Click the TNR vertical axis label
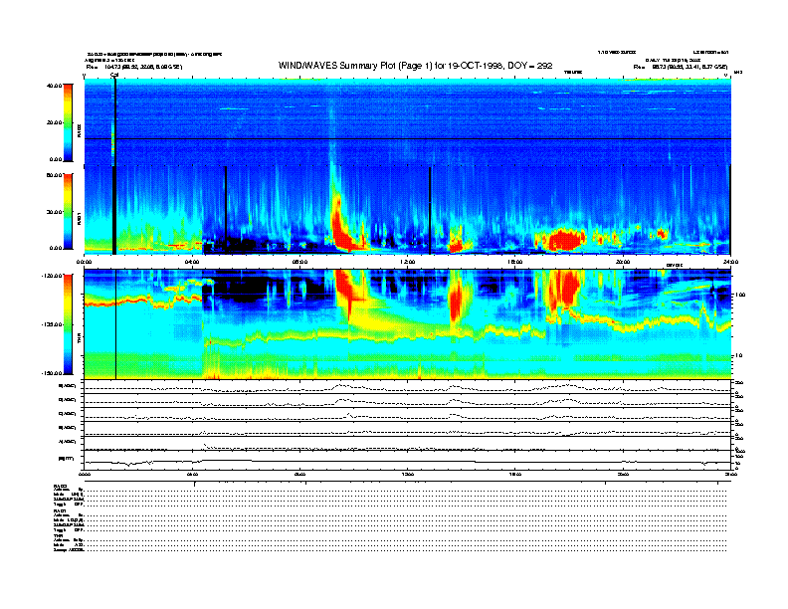 (x=80, y=340)
